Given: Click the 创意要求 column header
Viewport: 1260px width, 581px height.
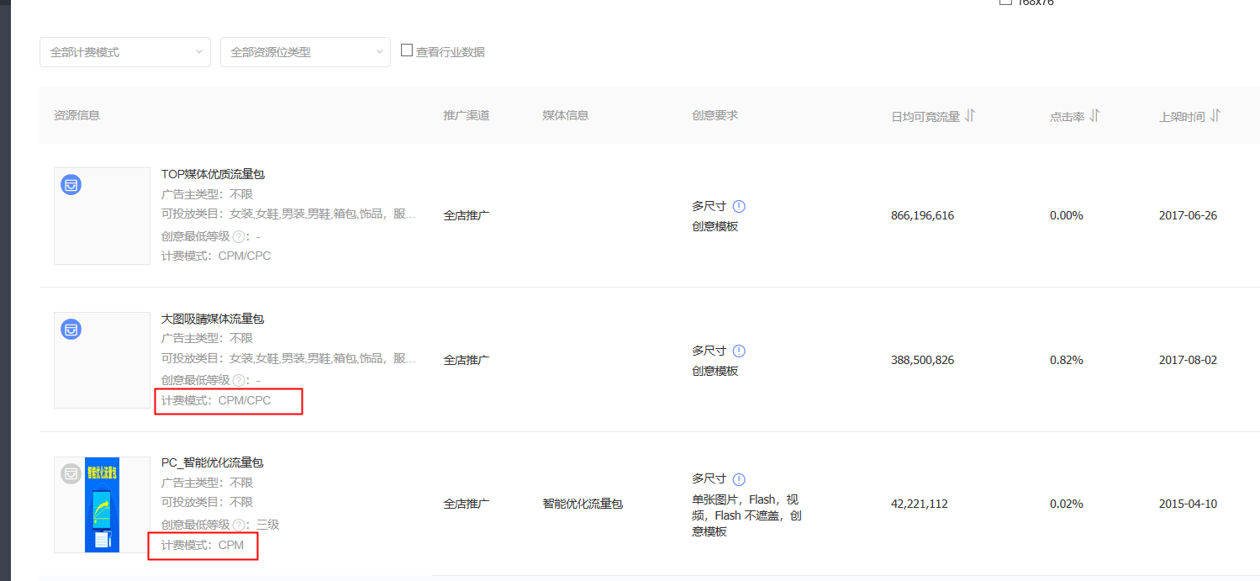Looking at the screenshot, I should 715,115.
